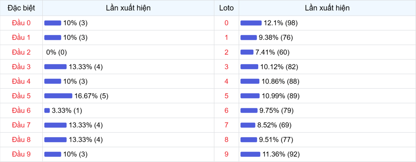
Task: Select Loto number 5 in red
Action: 226,96
